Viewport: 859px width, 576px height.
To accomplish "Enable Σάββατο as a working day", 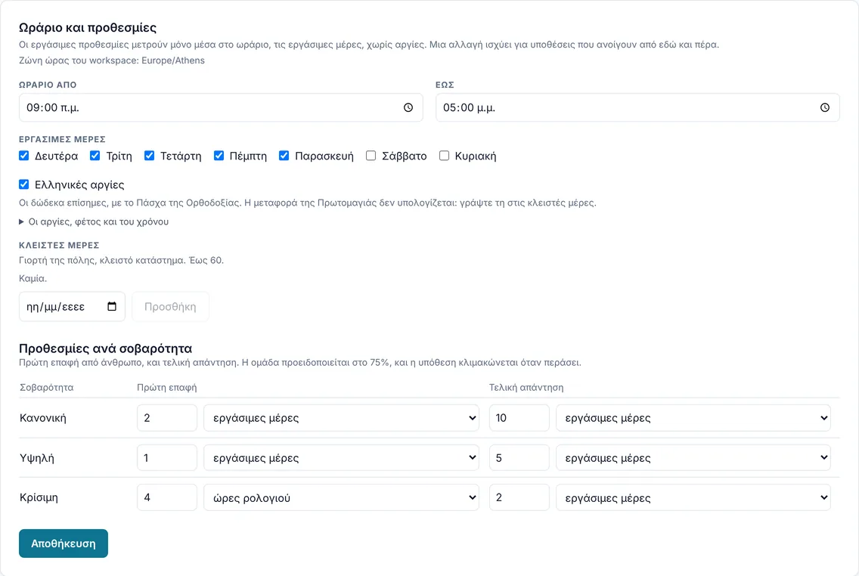I will [x=371, y=156].
